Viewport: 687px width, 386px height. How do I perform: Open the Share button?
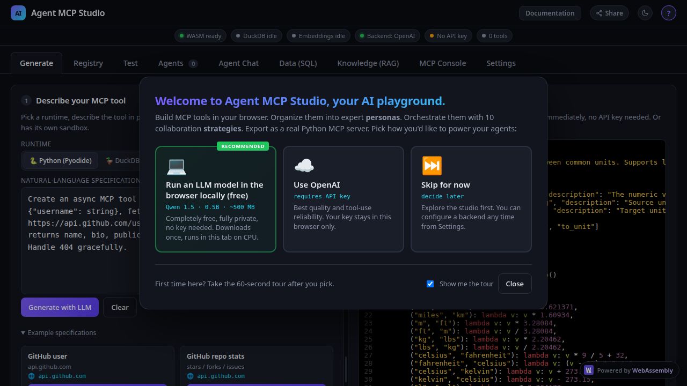click(609, 13)
